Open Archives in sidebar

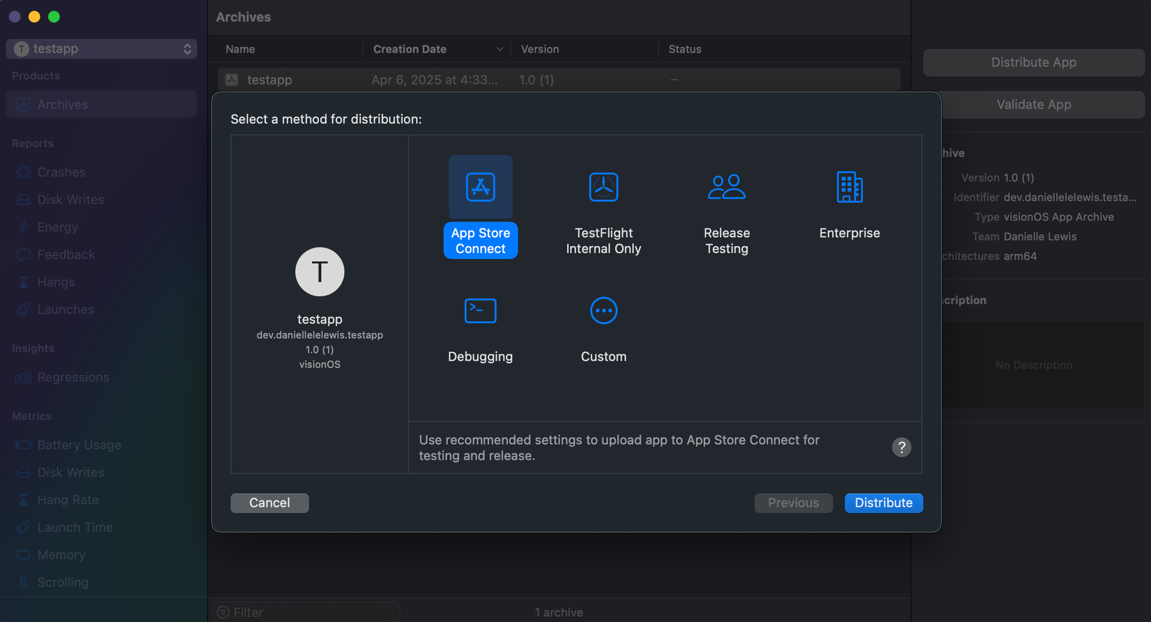62,105
